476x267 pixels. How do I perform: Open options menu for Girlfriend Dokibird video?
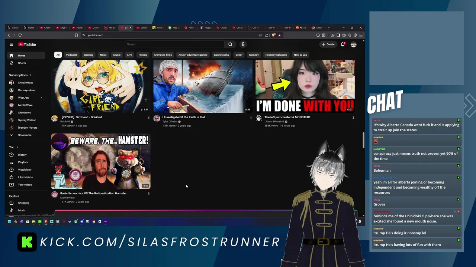pyautogui.click(x=149, y=118)
